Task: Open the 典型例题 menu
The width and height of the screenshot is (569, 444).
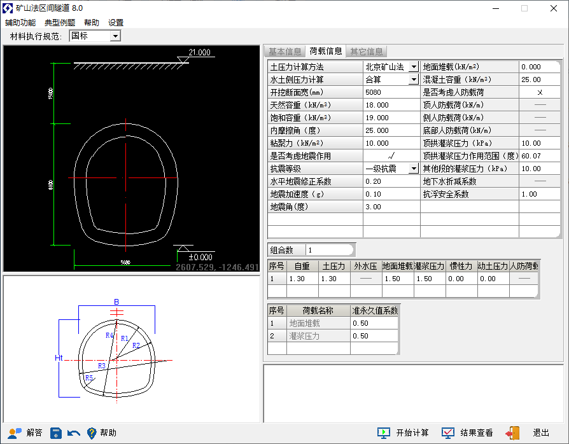Action: (x=60, y=22)
